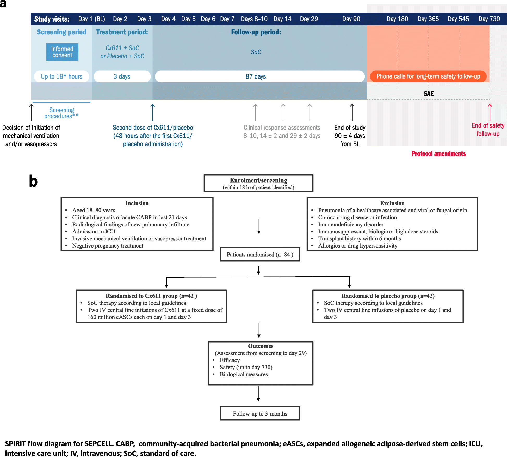Select the 'Day 90' visit label
The width and height of the screenshot is (507, 457).
click(351, 19)
